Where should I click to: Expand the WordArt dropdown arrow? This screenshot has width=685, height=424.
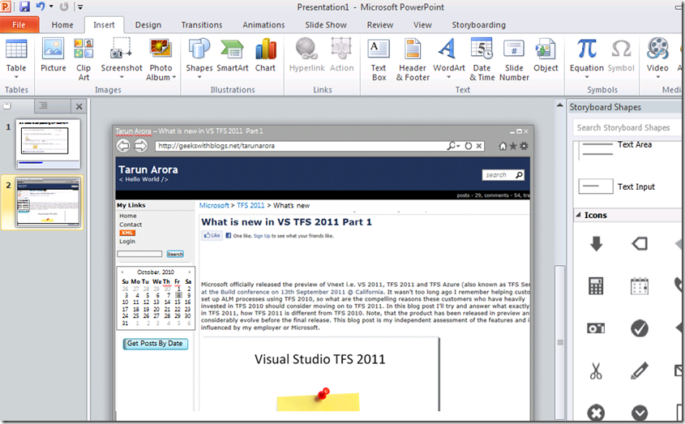tap(448, 77)
